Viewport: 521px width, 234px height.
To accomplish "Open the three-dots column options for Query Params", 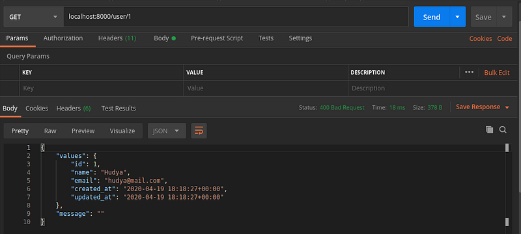I will pos(469,72).
